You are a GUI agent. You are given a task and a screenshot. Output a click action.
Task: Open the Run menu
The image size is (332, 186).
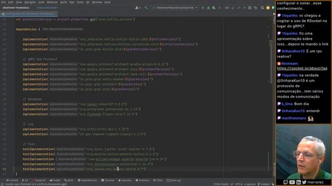[x=72, y=2]
